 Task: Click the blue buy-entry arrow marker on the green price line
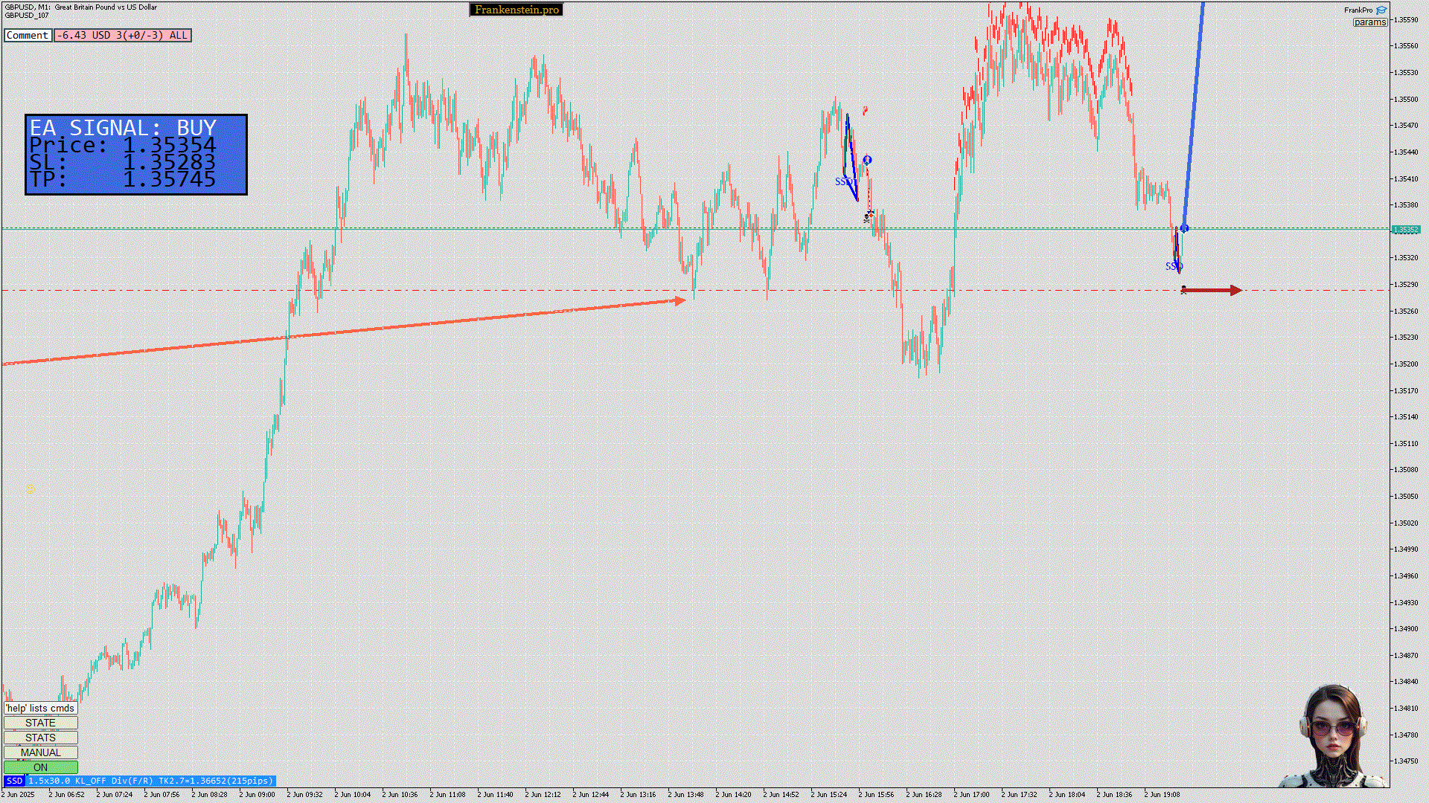click(x=1184, y=228)
